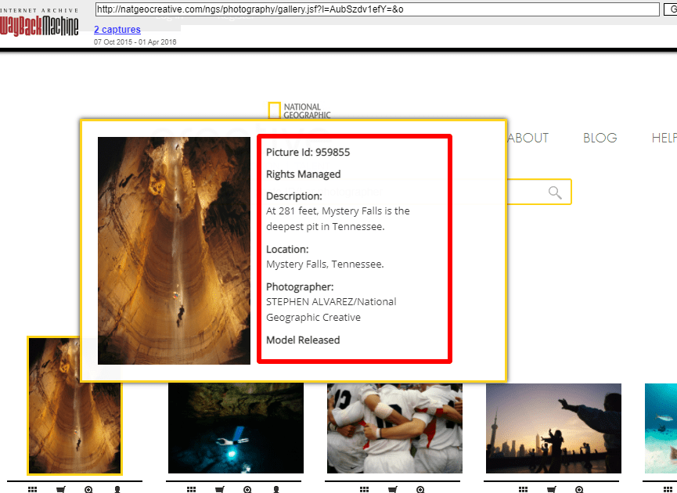Click the National Geographic logo

tap(299, 110)
